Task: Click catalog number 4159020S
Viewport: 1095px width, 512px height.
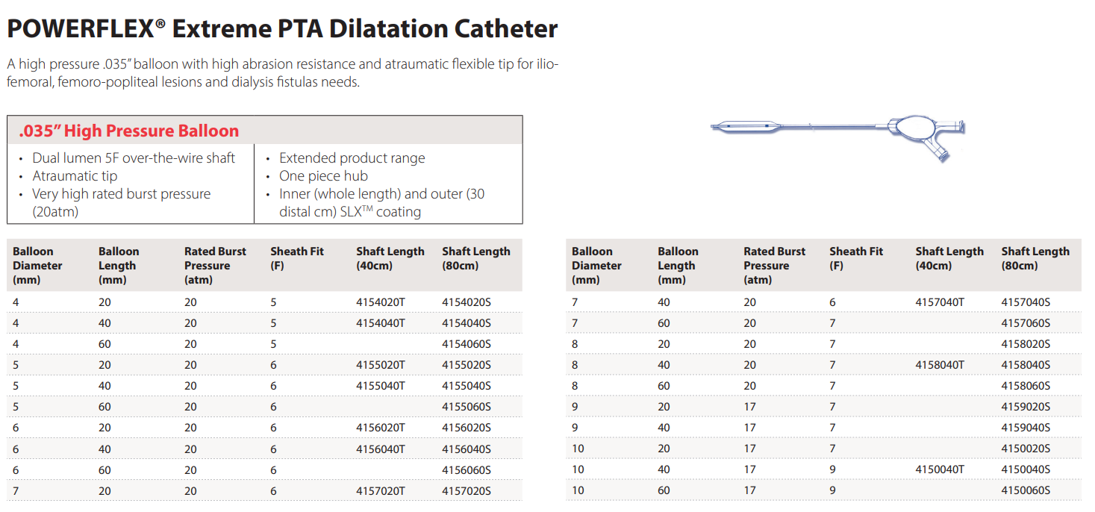Action: [1026, 407]
